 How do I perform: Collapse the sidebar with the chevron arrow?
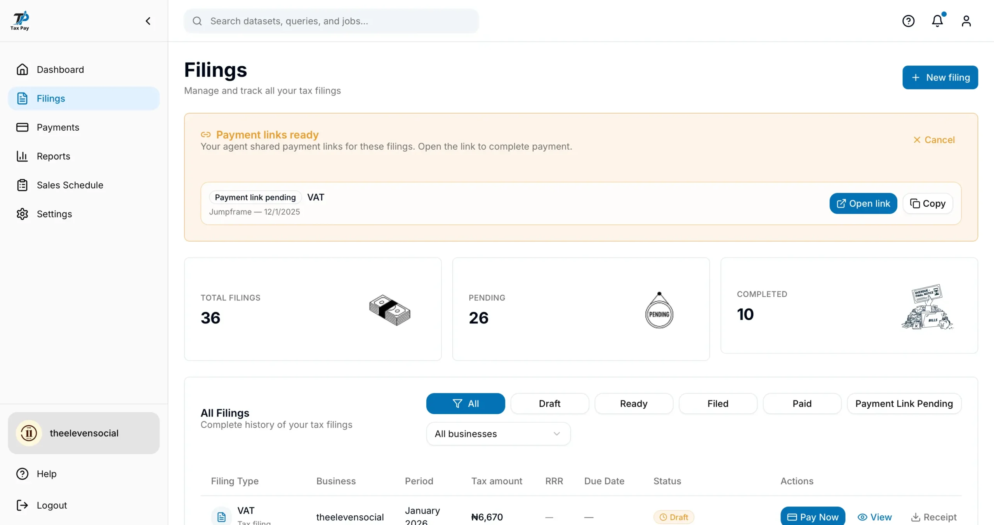[148, 21]
